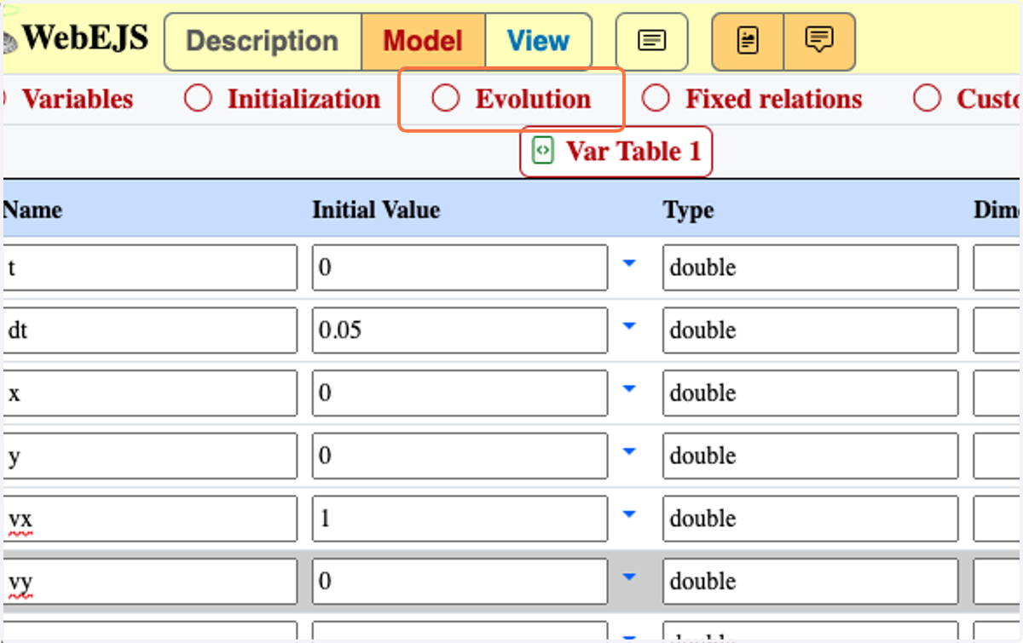
Task: Click the name field containing x
Action: pos(150,393)
